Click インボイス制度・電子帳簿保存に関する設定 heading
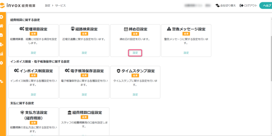 point(40,62)
